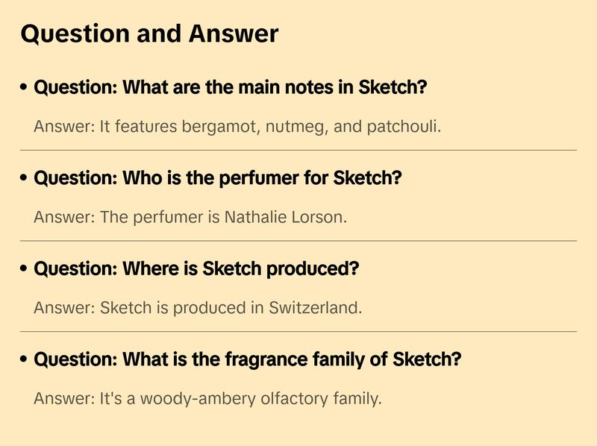Select the question asking who the perfumer is
The image size is (597, 446).
[x=218, y=178]
